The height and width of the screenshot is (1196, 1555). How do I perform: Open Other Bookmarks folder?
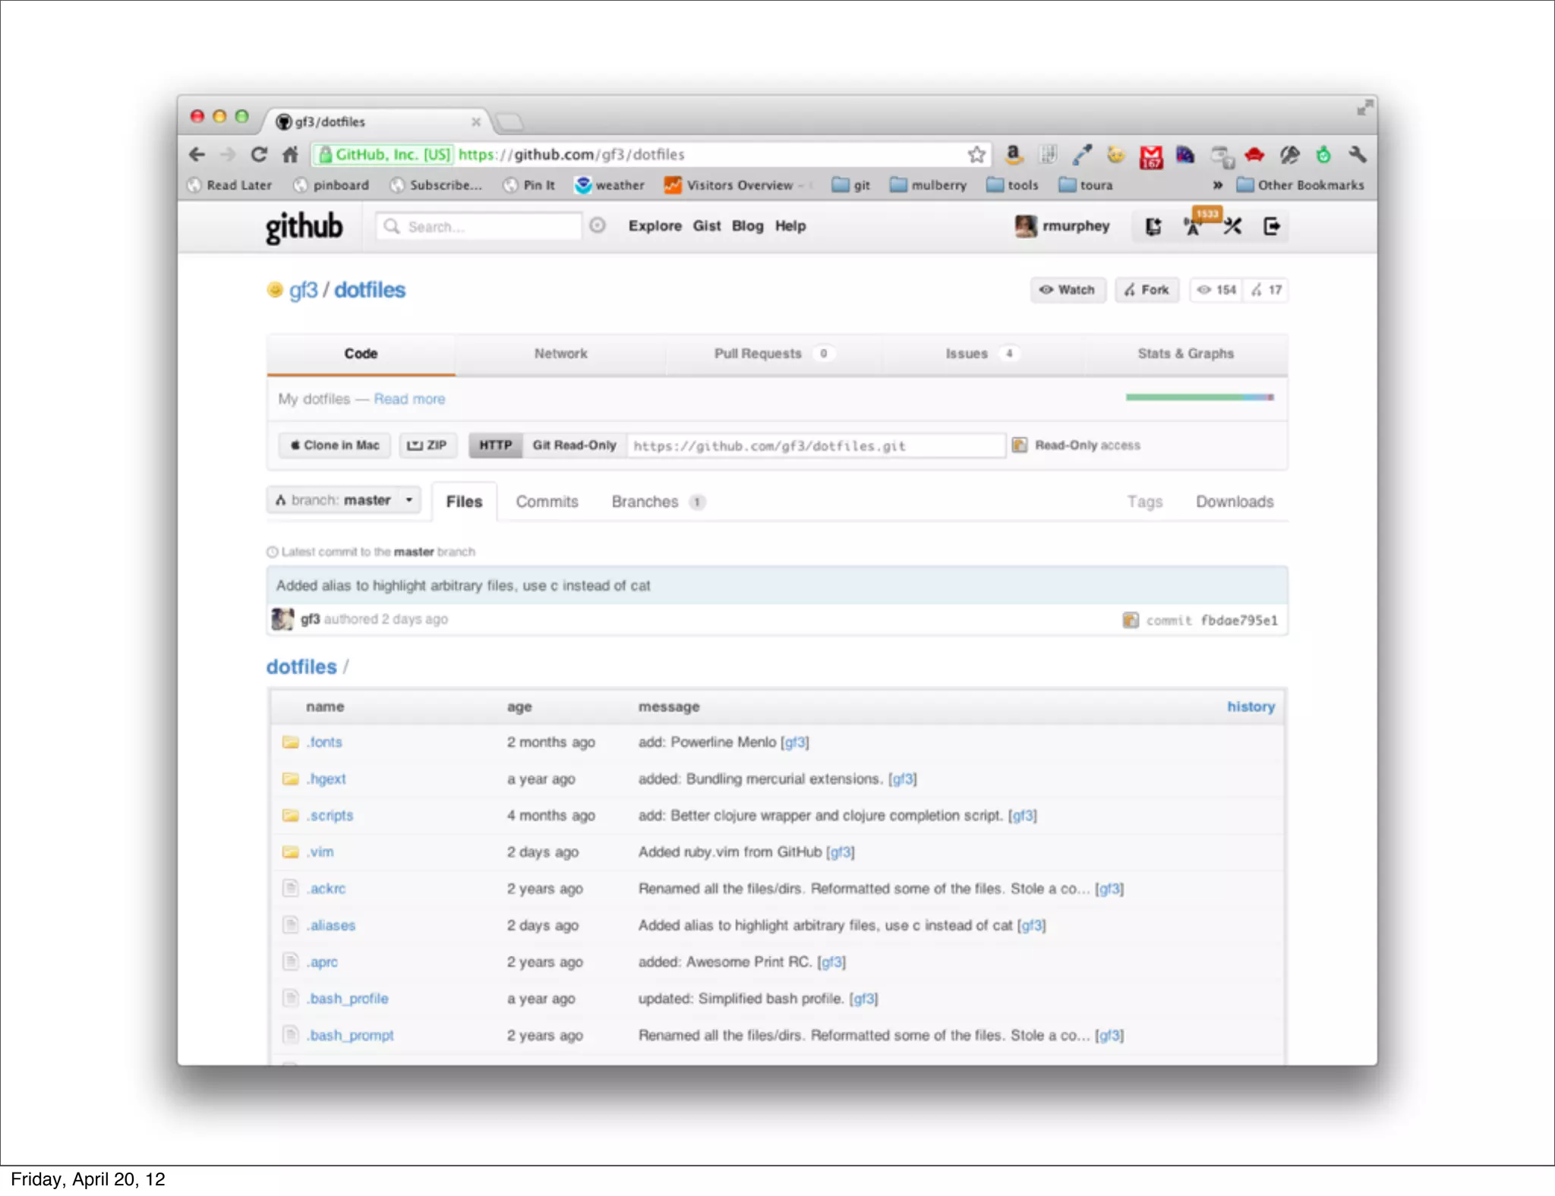[1301, 185]
